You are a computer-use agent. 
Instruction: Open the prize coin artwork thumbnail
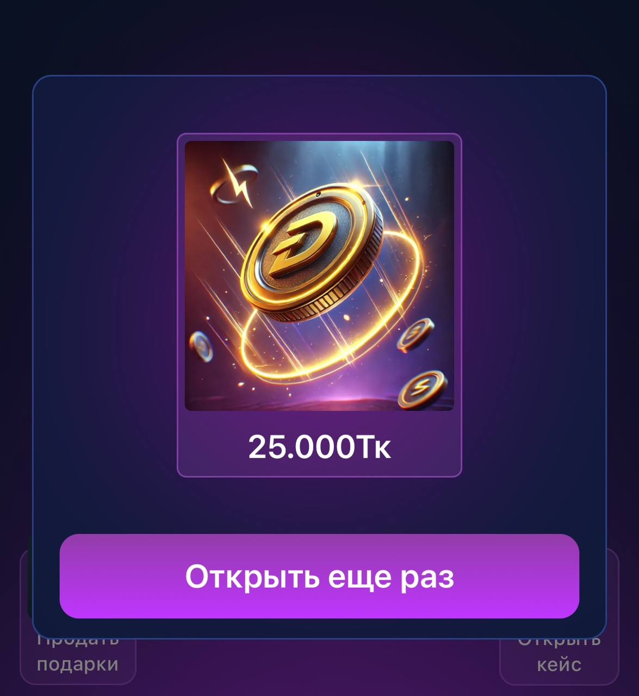(319, 276)
